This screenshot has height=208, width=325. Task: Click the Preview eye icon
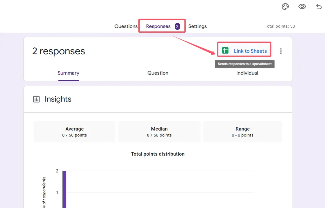coord(302,7)
